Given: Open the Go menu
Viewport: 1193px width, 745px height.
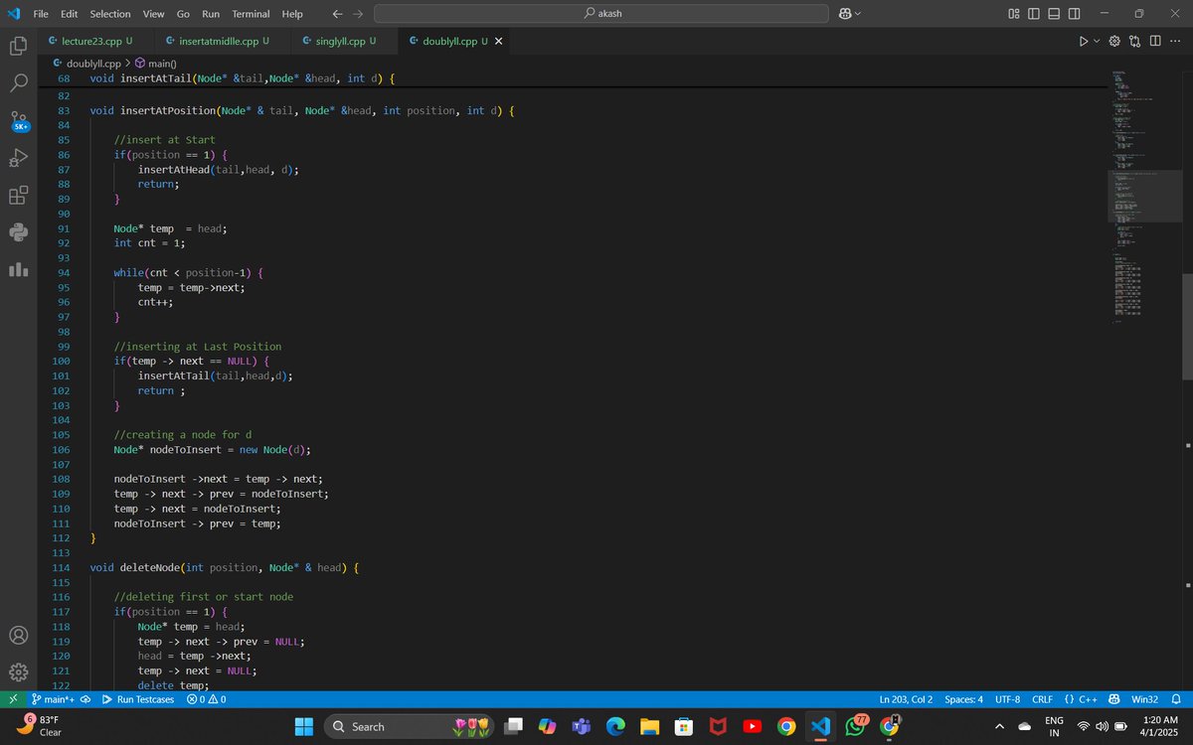Looking at the screenshot, I should [183, 14].
